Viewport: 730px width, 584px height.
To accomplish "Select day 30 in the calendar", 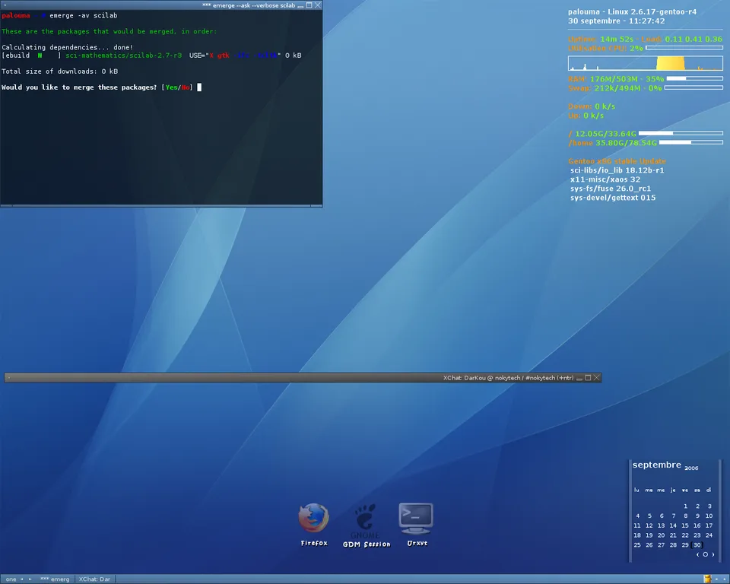I will (x=697, y=545).
